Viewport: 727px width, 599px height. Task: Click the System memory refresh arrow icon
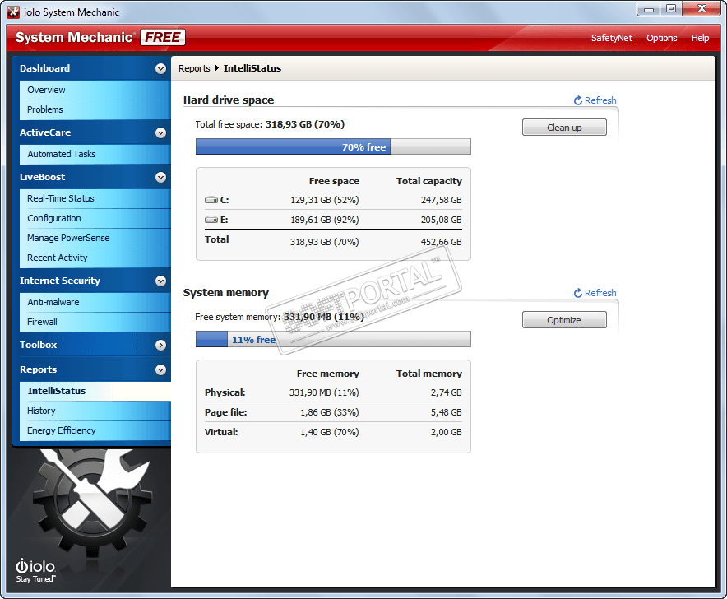click(577, 293)
